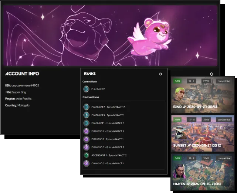Click the ACCOUNT INFO heading
This screenshot has height=193, width=237.
coord(22,74)
